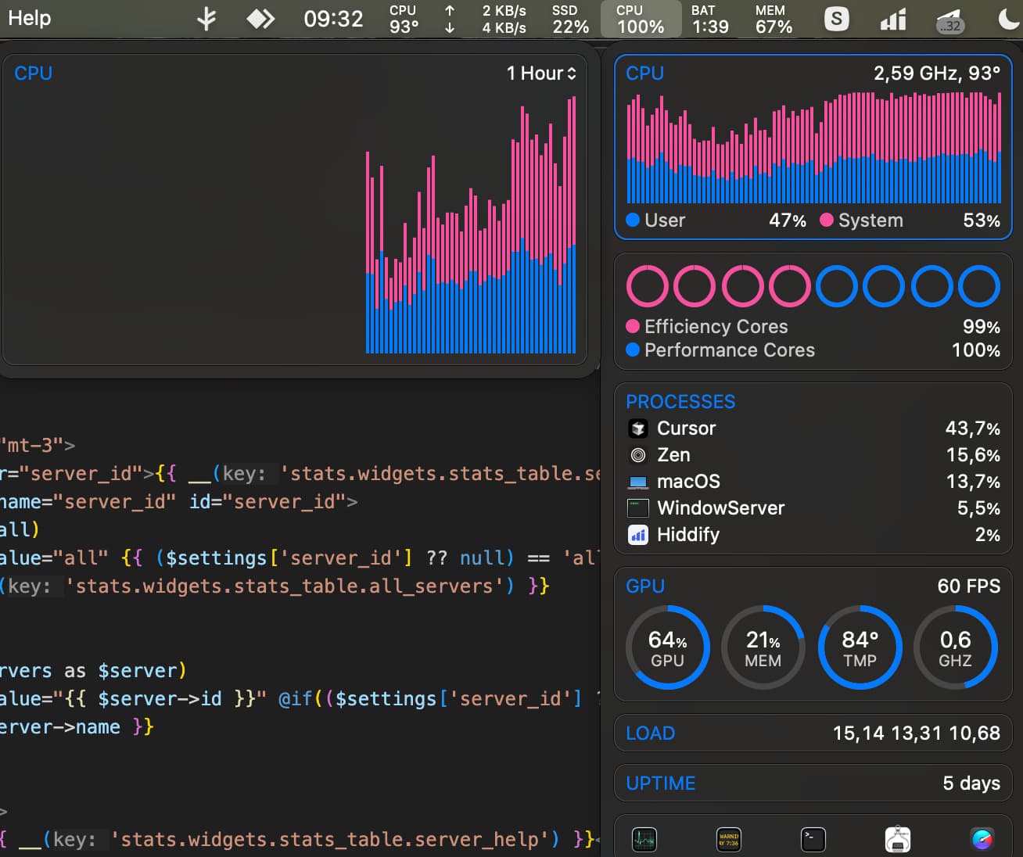Click the LOAD averages row

click(813, 733)
